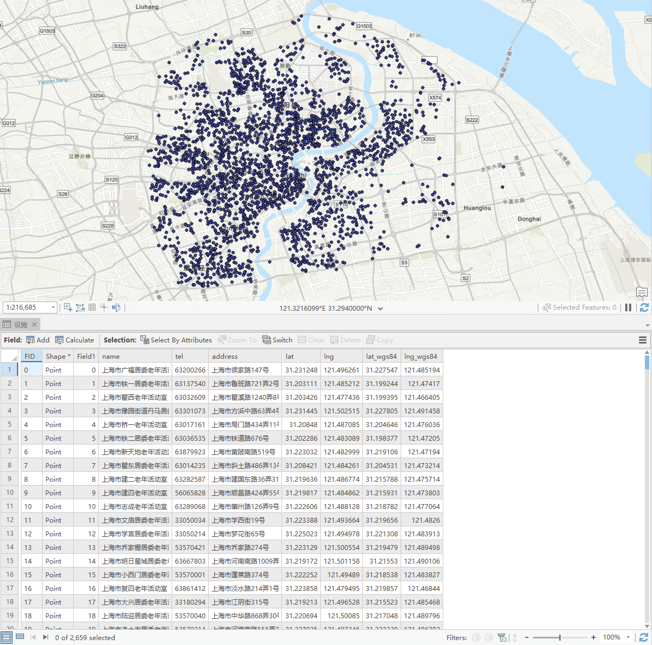Open the table zoom percentage dropdown
The height and width of the screenshot is (645, 652).
coord(628,637)
